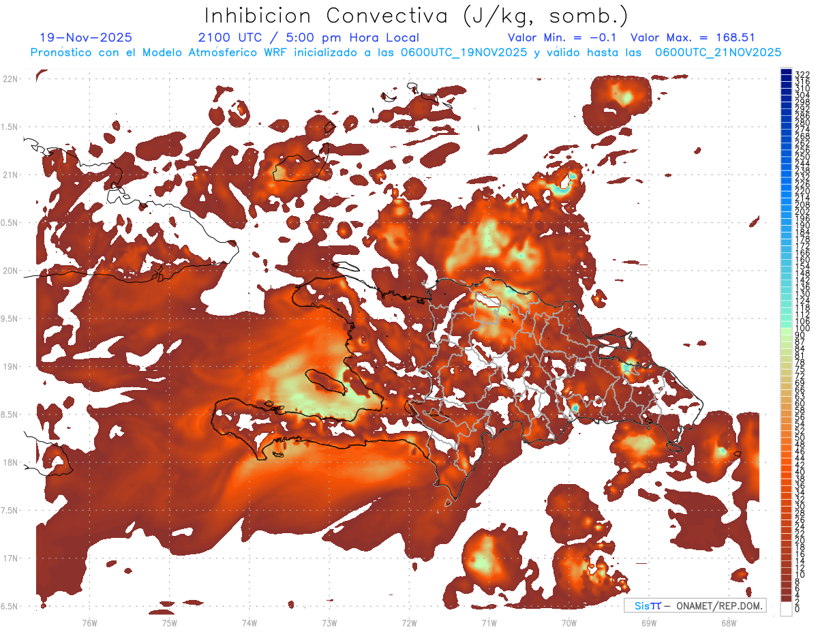818x632 pixels.
Task: Click the "19N" latitude label
Action: pos(10,366)
